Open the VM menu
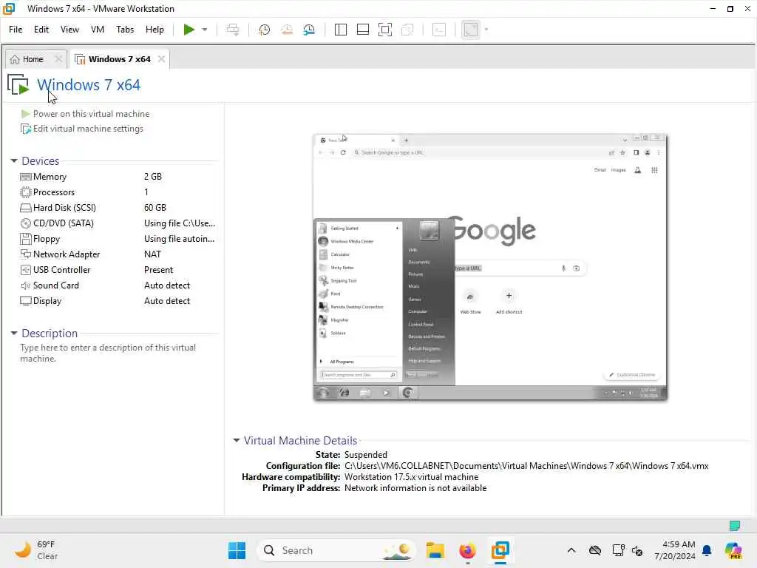Image resolution: width=757 pixels, height=568 pixels. tap(98, 30)
